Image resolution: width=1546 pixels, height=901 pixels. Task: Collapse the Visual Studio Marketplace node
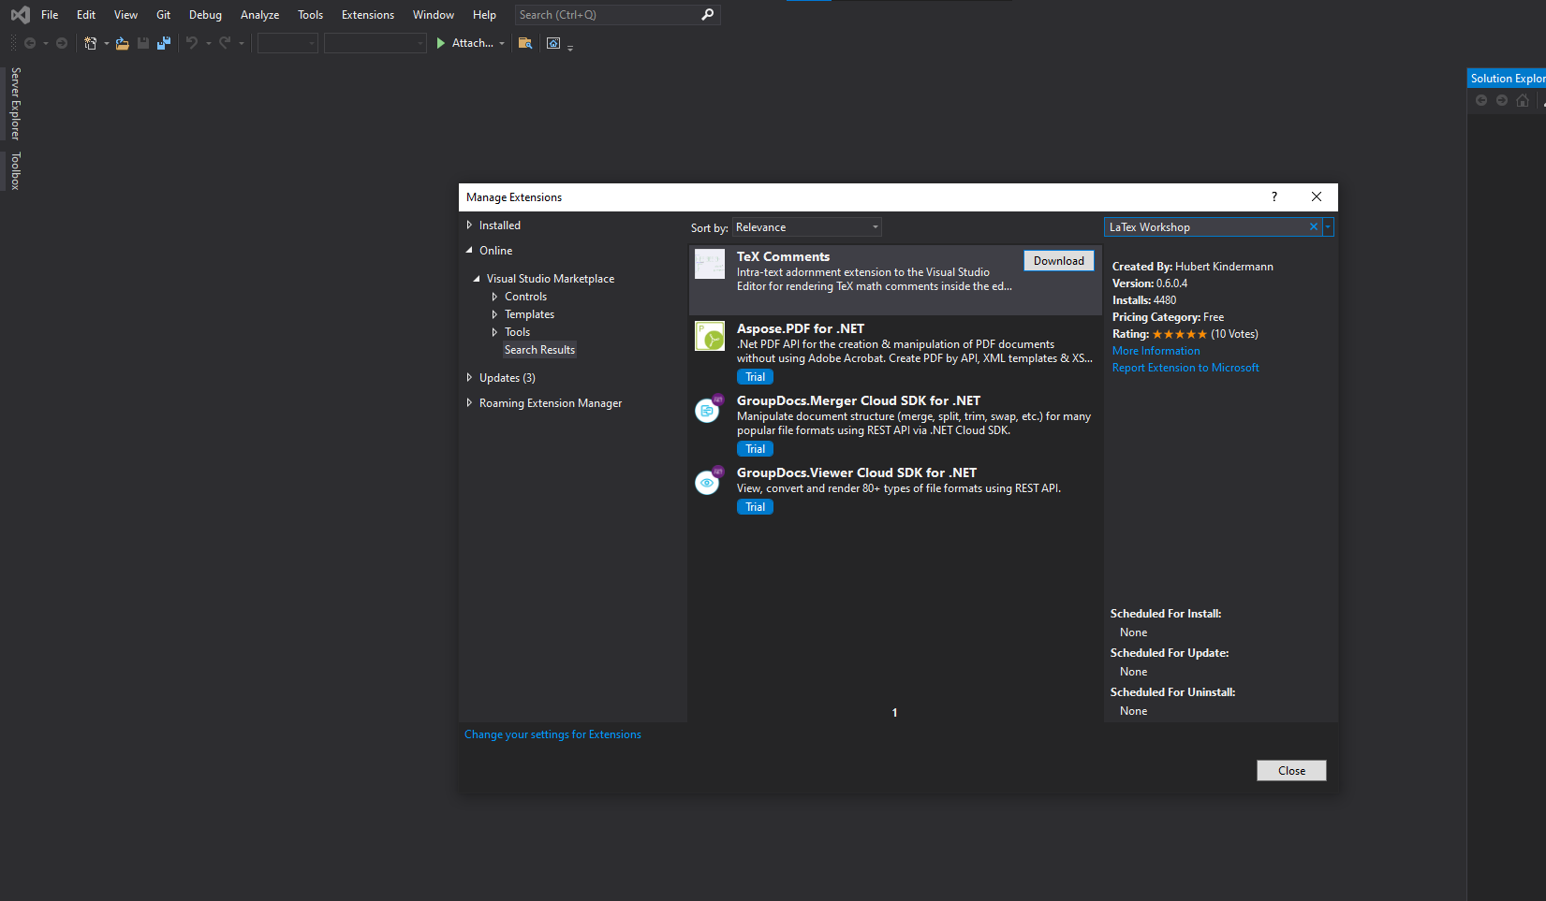(x=477, y=279)
